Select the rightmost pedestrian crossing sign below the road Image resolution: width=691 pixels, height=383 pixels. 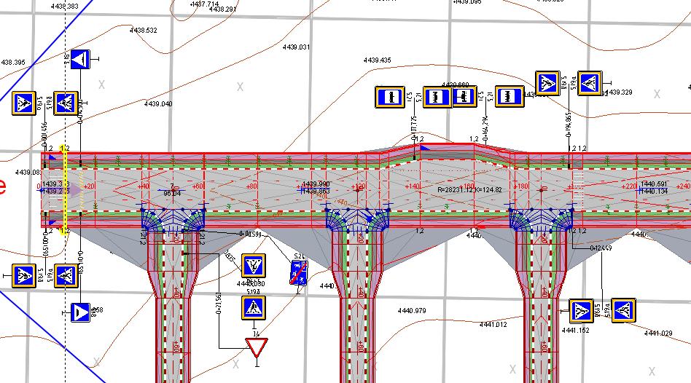click(x=623, y=310)
